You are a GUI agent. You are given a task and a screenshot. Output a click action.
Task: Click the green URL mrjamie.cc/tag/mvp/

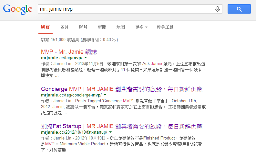tap(62, 58)
